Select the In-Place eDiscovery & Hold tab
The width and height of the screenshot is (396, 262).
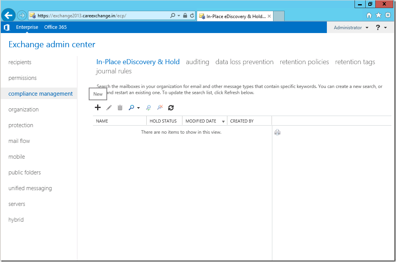point(138,62)
